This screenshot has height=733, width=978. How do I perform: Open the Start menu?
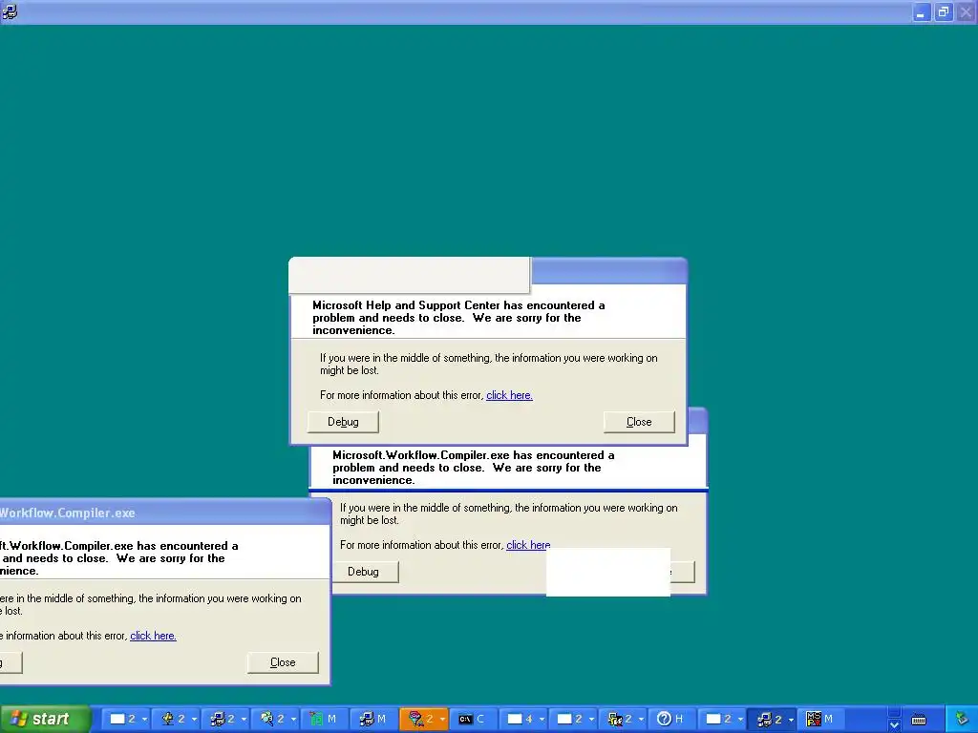pos(45,719)
